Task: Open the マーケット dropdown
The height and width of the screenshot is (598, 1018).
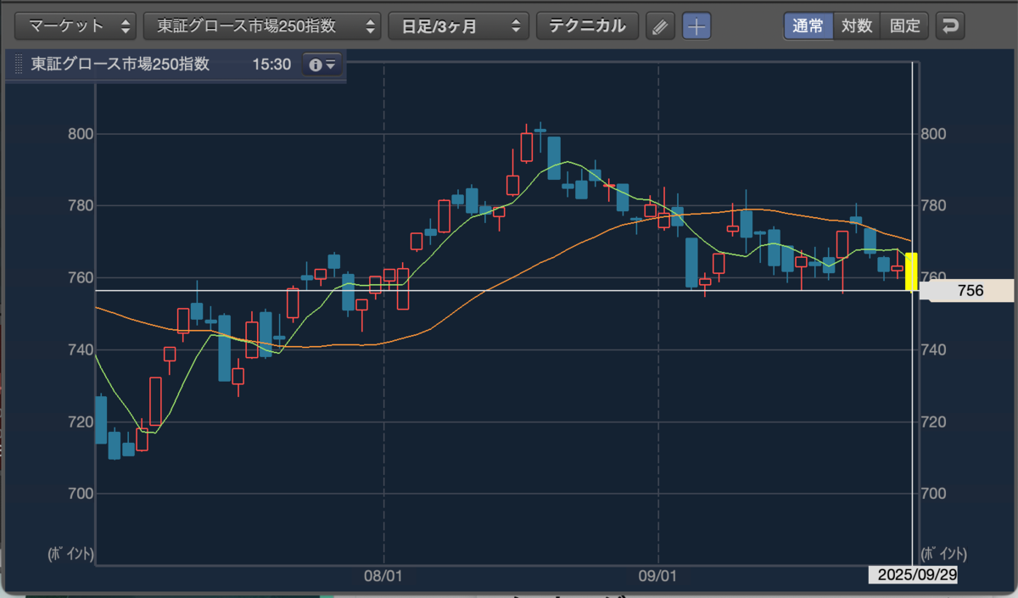Action: [76, 26]
